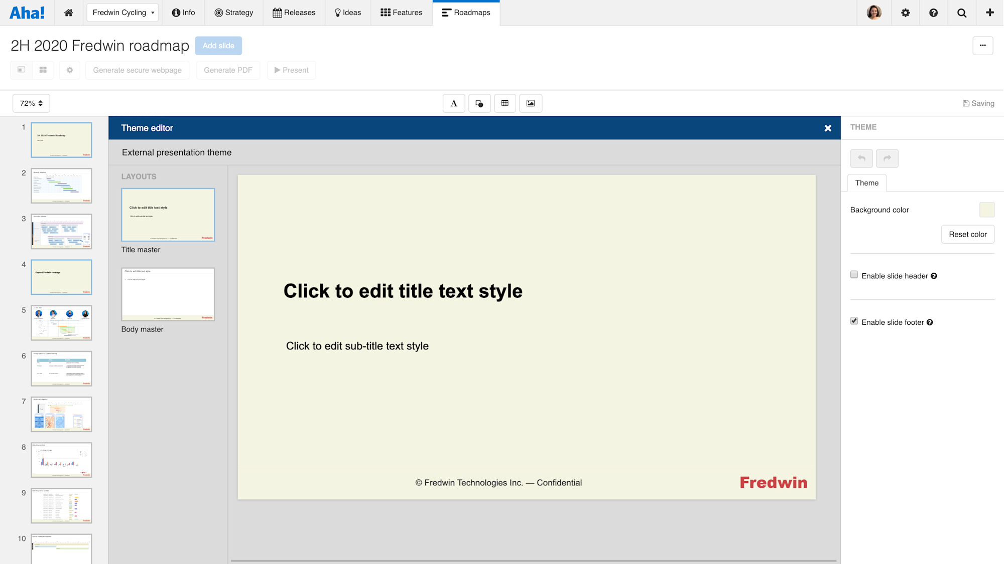This screenshot has width=1004, height=564.
Task: Click the insert image icon
Action: [531, 103]
